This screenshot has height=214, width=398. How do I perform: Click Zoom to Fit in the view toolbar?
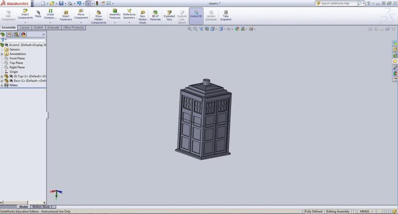click(x=190, y=29)
